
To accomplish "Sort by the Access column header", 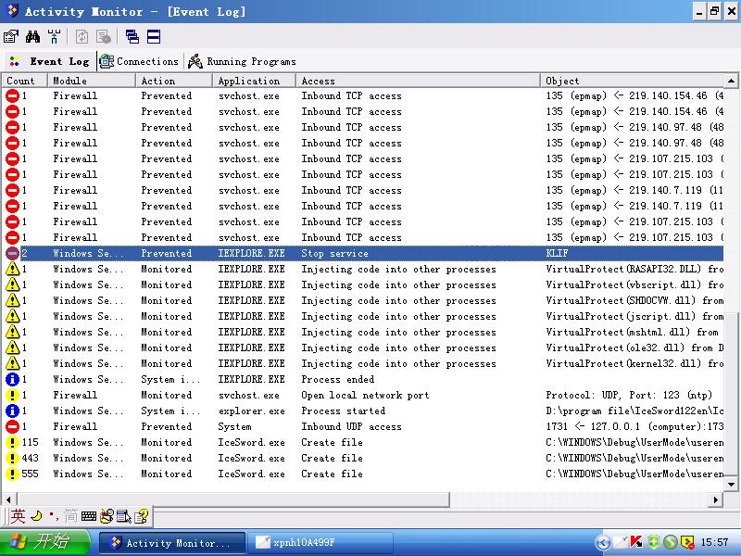I will tap(418, 81).
